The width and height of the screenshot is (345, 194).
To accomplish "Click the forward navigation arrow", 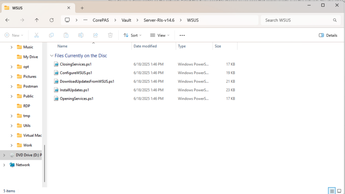I will (22, 20).
